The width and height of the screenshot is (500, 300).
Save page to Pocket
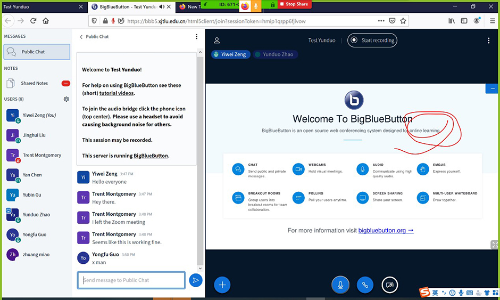point(392,21)
